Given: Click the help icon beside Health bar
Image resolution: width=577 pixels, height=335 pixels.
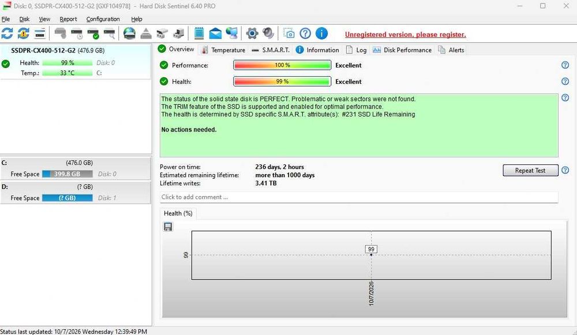Looking at the screenshot, I should tap(565, 81).
